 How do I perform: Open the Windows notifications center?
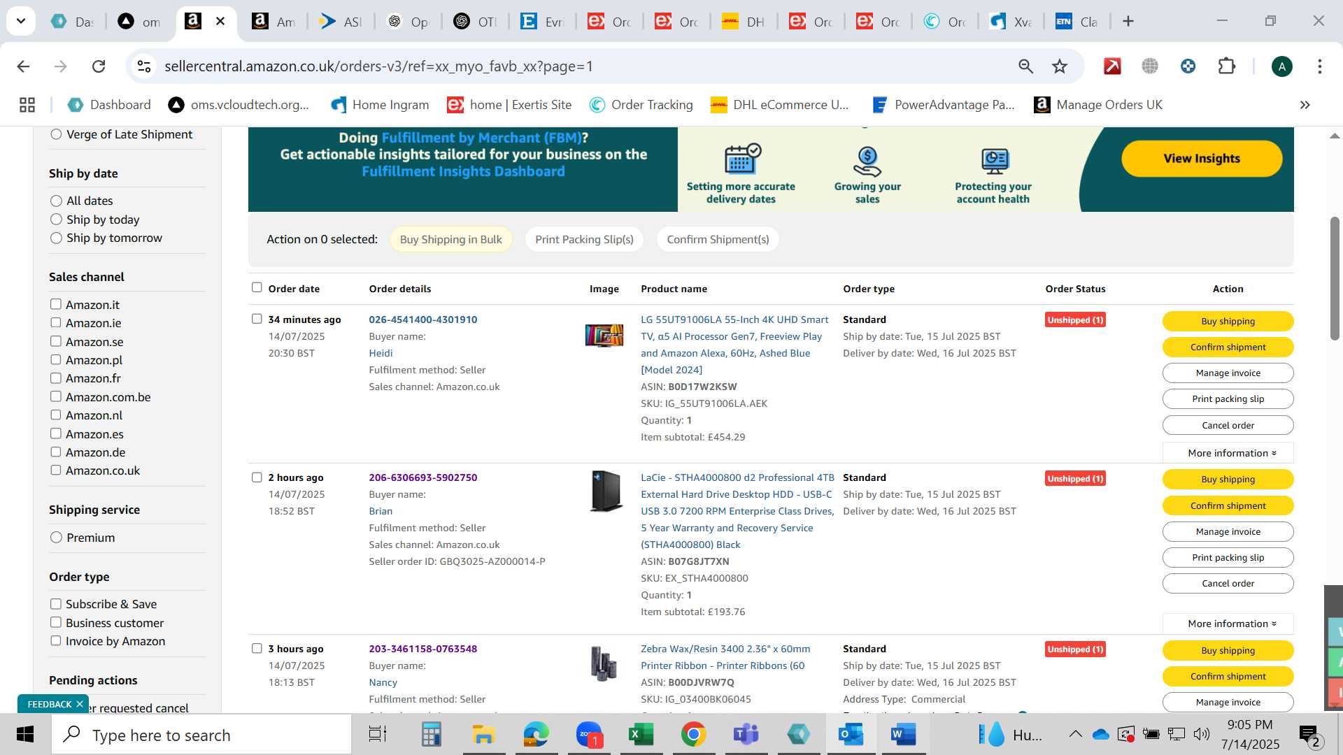[1309, 735]
